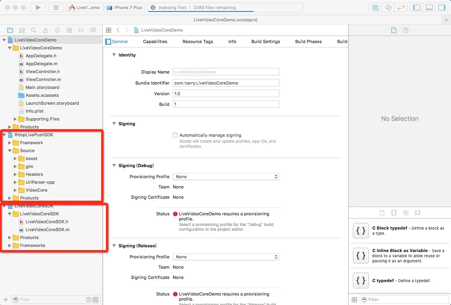451x305 pixels.
Task: Select the C Inline Block as Variable snippet
Action: point(400,256)
